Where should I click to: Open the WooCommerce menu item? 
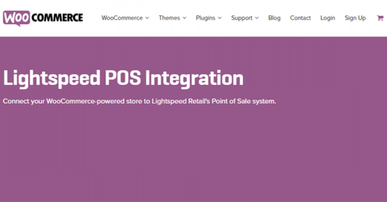pos(122,18)
